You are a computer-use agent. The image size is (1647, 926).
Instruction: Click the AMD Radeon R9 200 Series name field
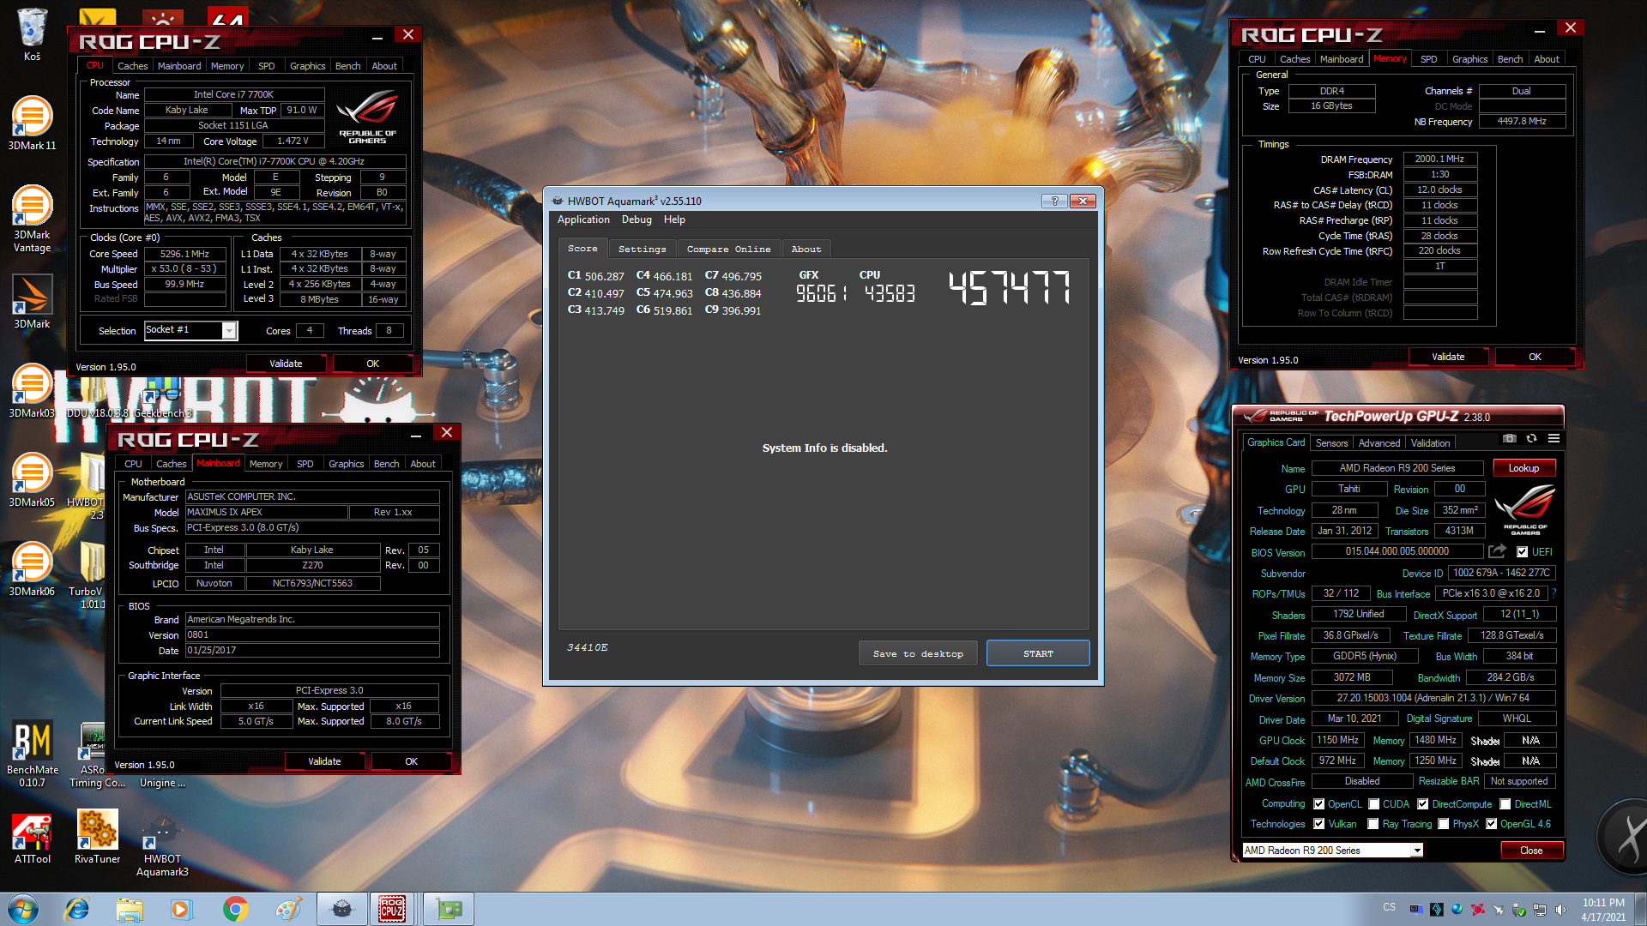coord(1397,468)
